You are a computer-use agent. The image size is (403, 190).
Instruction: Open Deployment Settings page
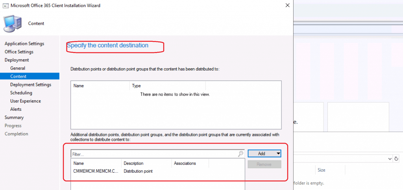click(31, 85)
